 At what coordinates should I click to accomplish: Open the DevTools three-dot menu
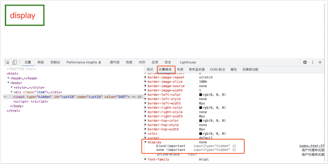[313, 62]
